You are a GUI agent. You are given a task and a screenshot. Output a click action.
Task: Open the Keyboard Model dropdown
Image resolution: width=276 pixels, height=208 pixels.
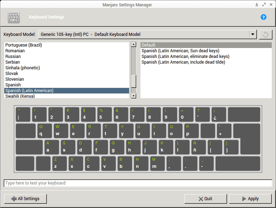click(x=147, y=34)
